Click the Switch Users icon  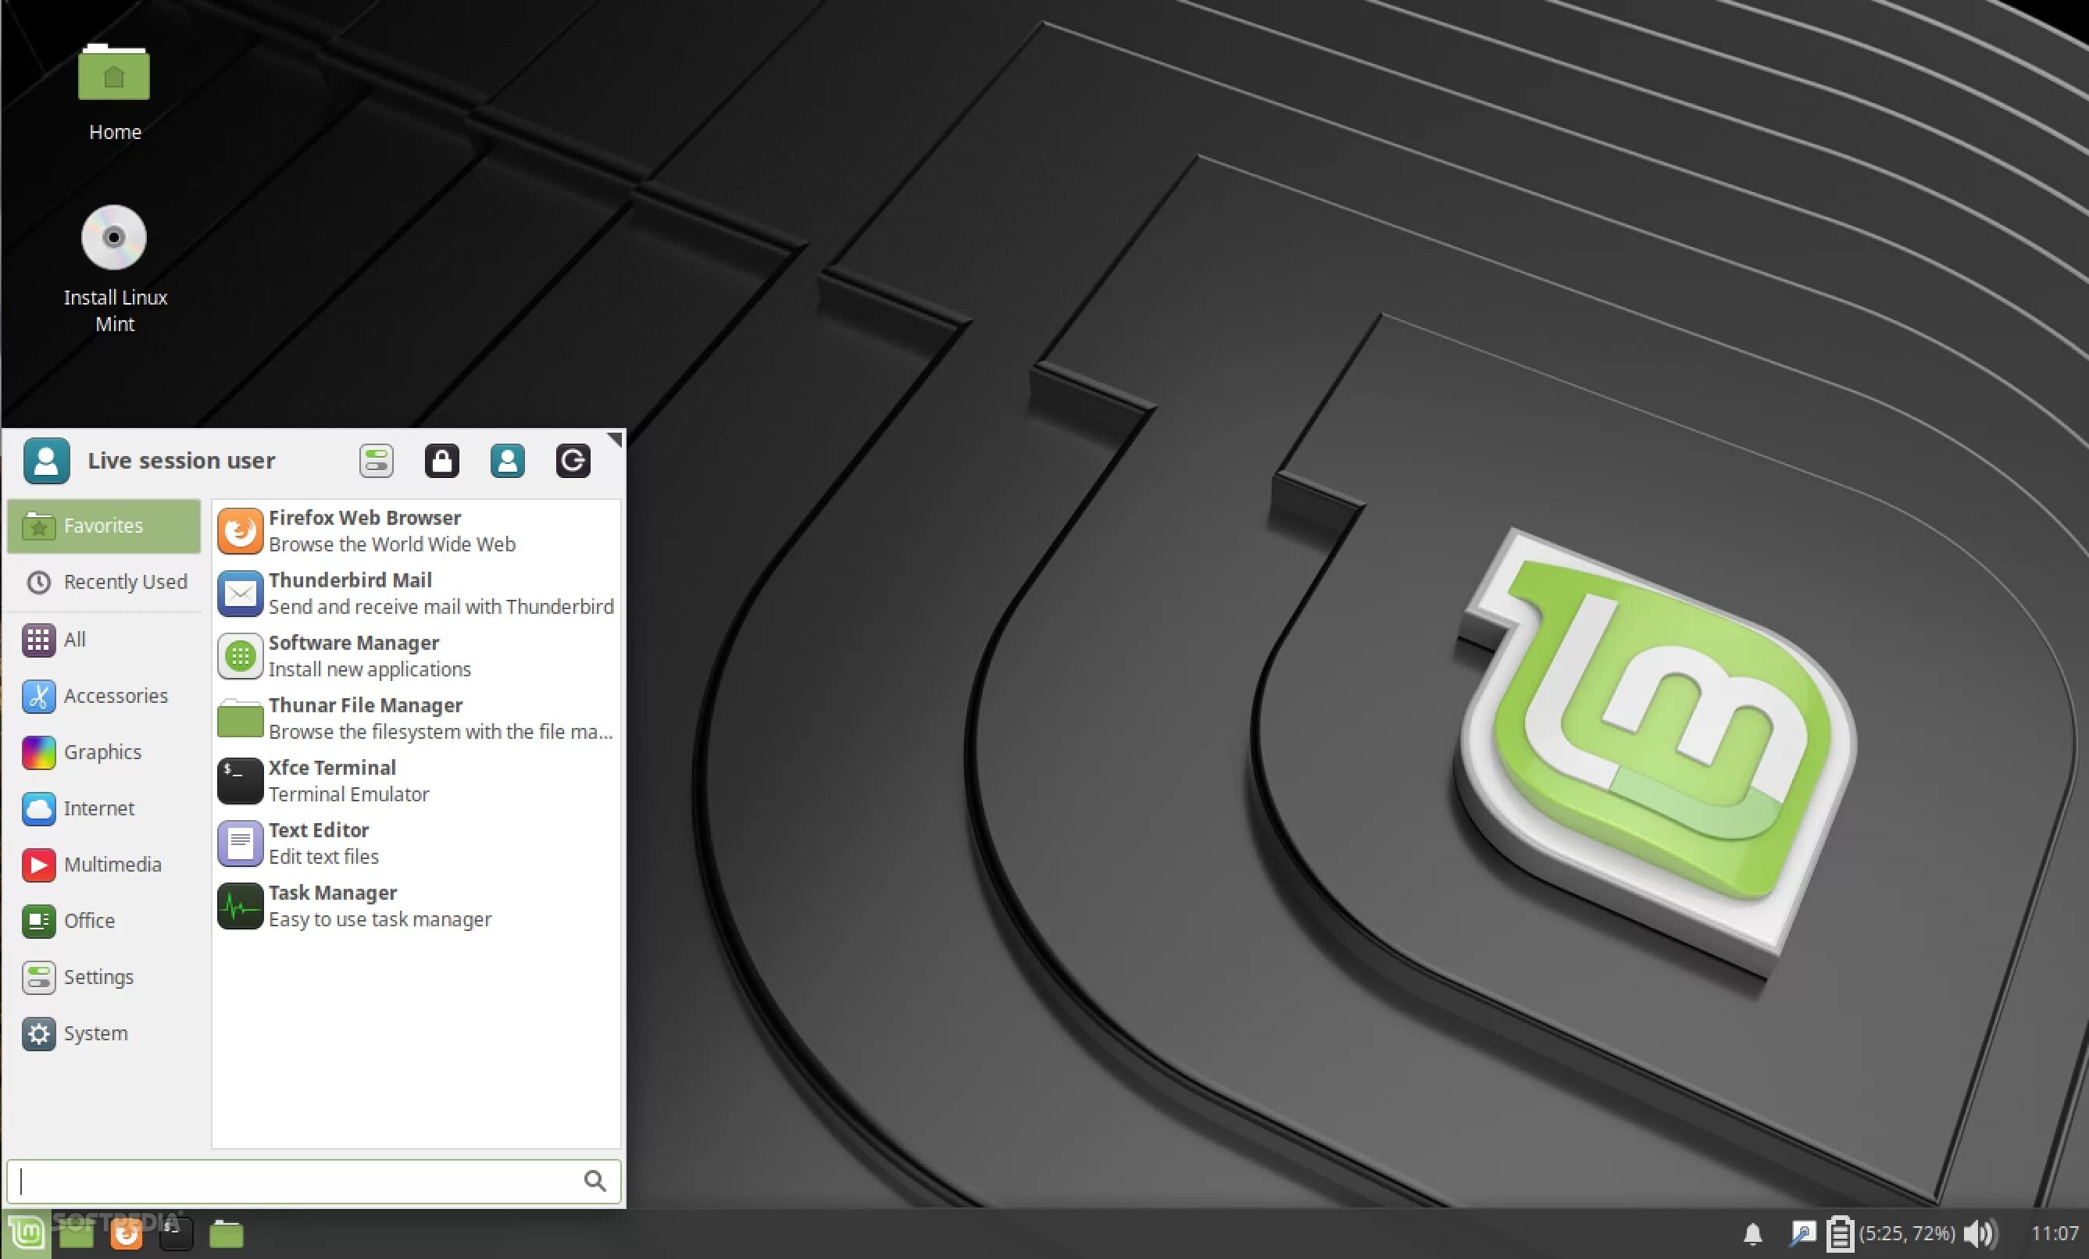[x=507, y=462]
